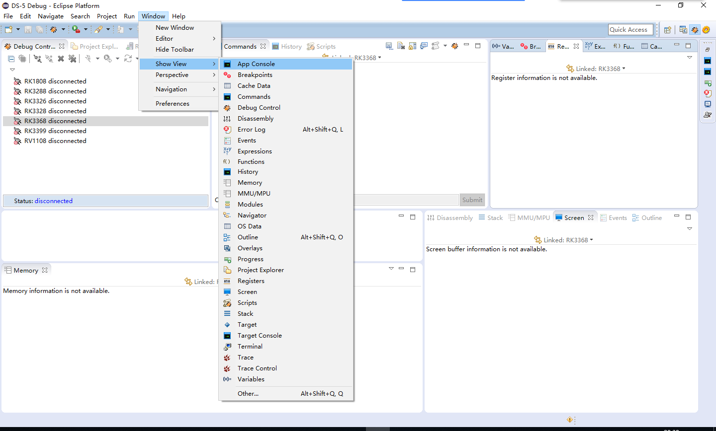Expand the Navigation submenu
Image resolution: width=716 pixels, height=431 pixels.
179,89
